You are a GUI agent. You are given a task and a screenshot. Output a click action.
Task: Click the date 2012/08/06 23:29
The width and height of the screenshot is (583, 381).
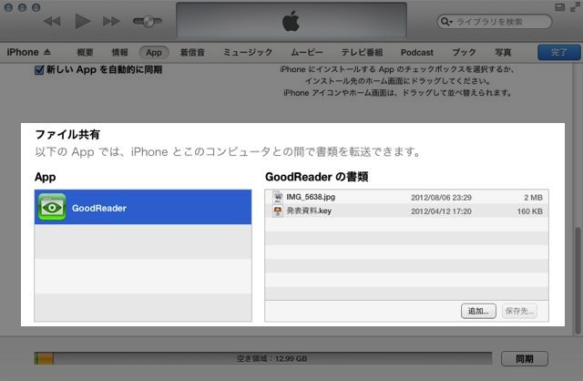[x=441, y=198]
